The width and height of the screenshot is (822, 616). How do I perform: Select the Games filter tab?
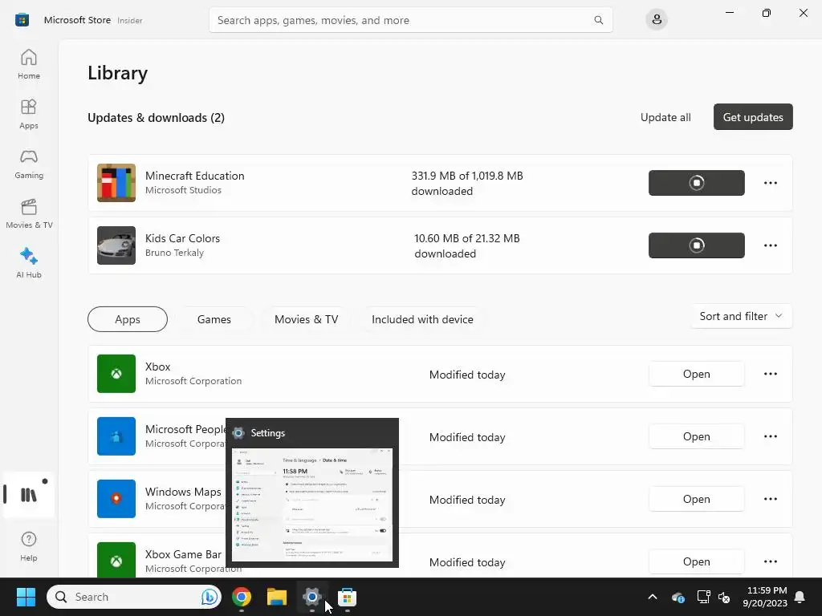214,319
